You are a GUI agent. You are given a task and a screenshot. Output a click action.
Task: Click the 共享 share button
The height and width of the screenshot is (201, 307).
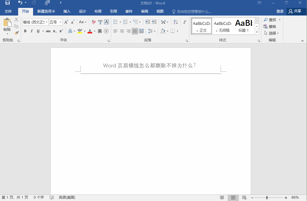click(x=295, y=11)
